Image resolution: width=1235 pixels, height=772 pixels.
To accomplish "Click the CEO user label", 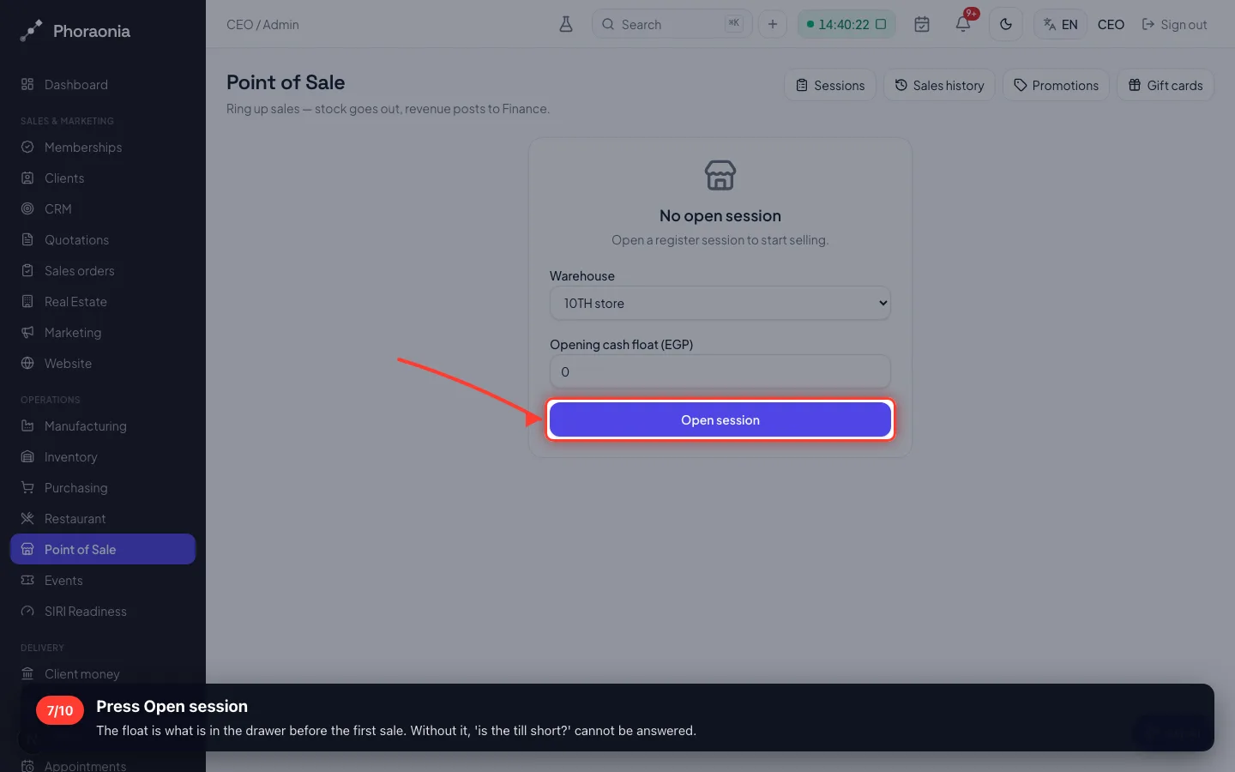I will click(x=1111, y=25).
